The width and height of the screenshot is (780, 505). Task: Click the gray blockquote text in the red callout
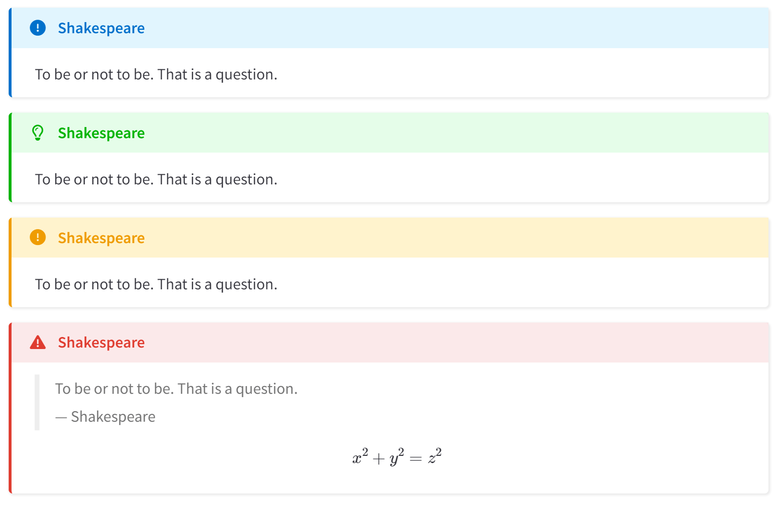point(176,389)
